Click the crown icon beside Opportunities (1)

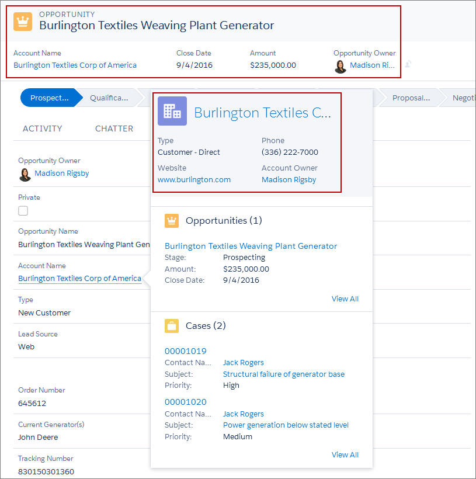click(x=172, y=221)
